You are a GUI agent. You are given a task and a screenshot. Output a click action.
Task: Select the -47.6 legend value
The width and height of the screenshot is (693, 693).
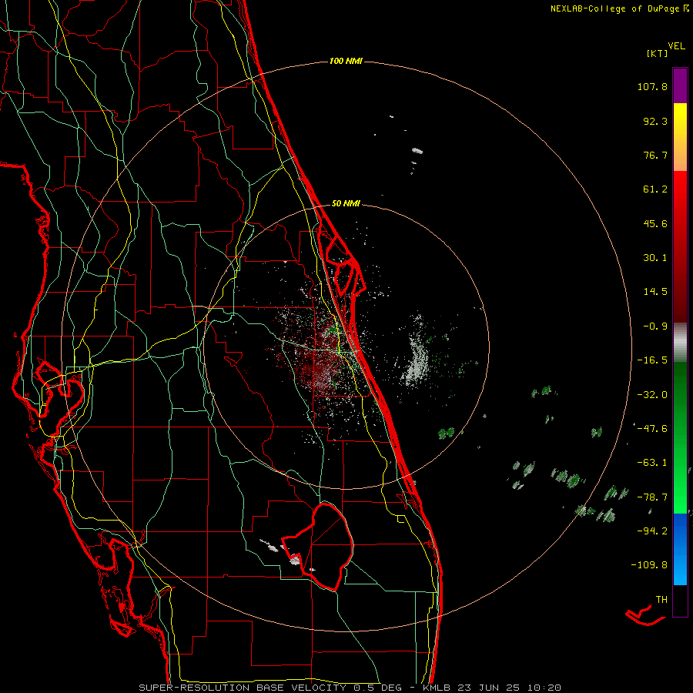click(x=652, y=428)
